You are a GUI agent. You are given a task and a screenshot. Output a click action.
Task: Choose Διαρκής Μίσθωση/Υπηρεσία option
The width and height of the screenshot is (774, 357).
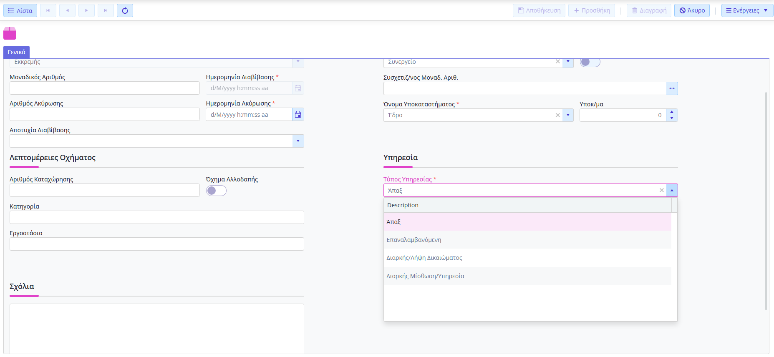click(425, 276)
